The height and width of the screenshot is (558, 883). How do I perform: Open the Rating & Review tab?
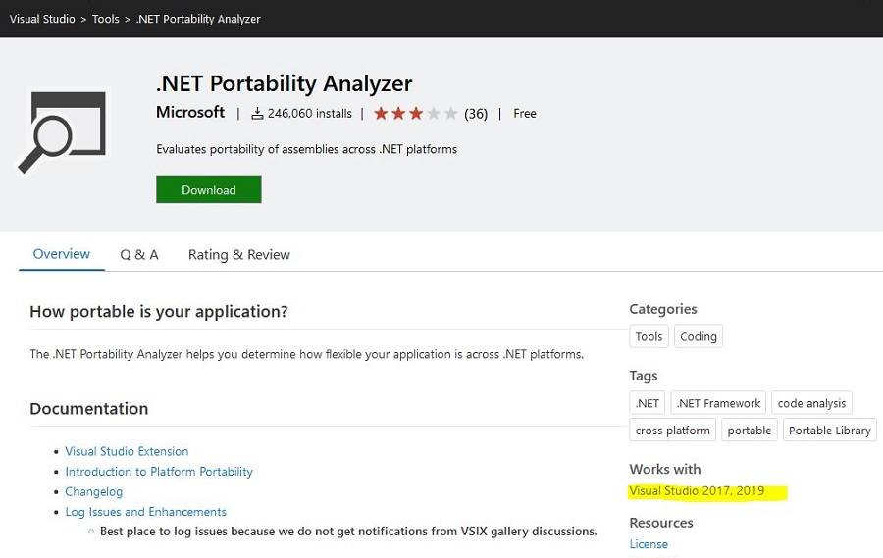[x=238, y=255]
